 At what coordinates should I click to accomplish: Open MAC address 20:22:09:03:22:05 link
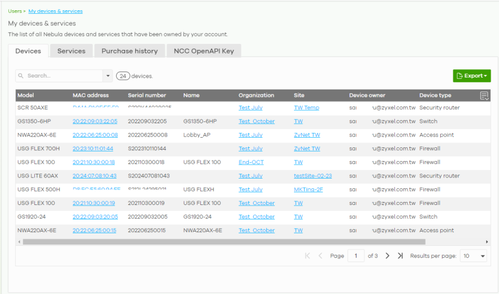[95, 121]
